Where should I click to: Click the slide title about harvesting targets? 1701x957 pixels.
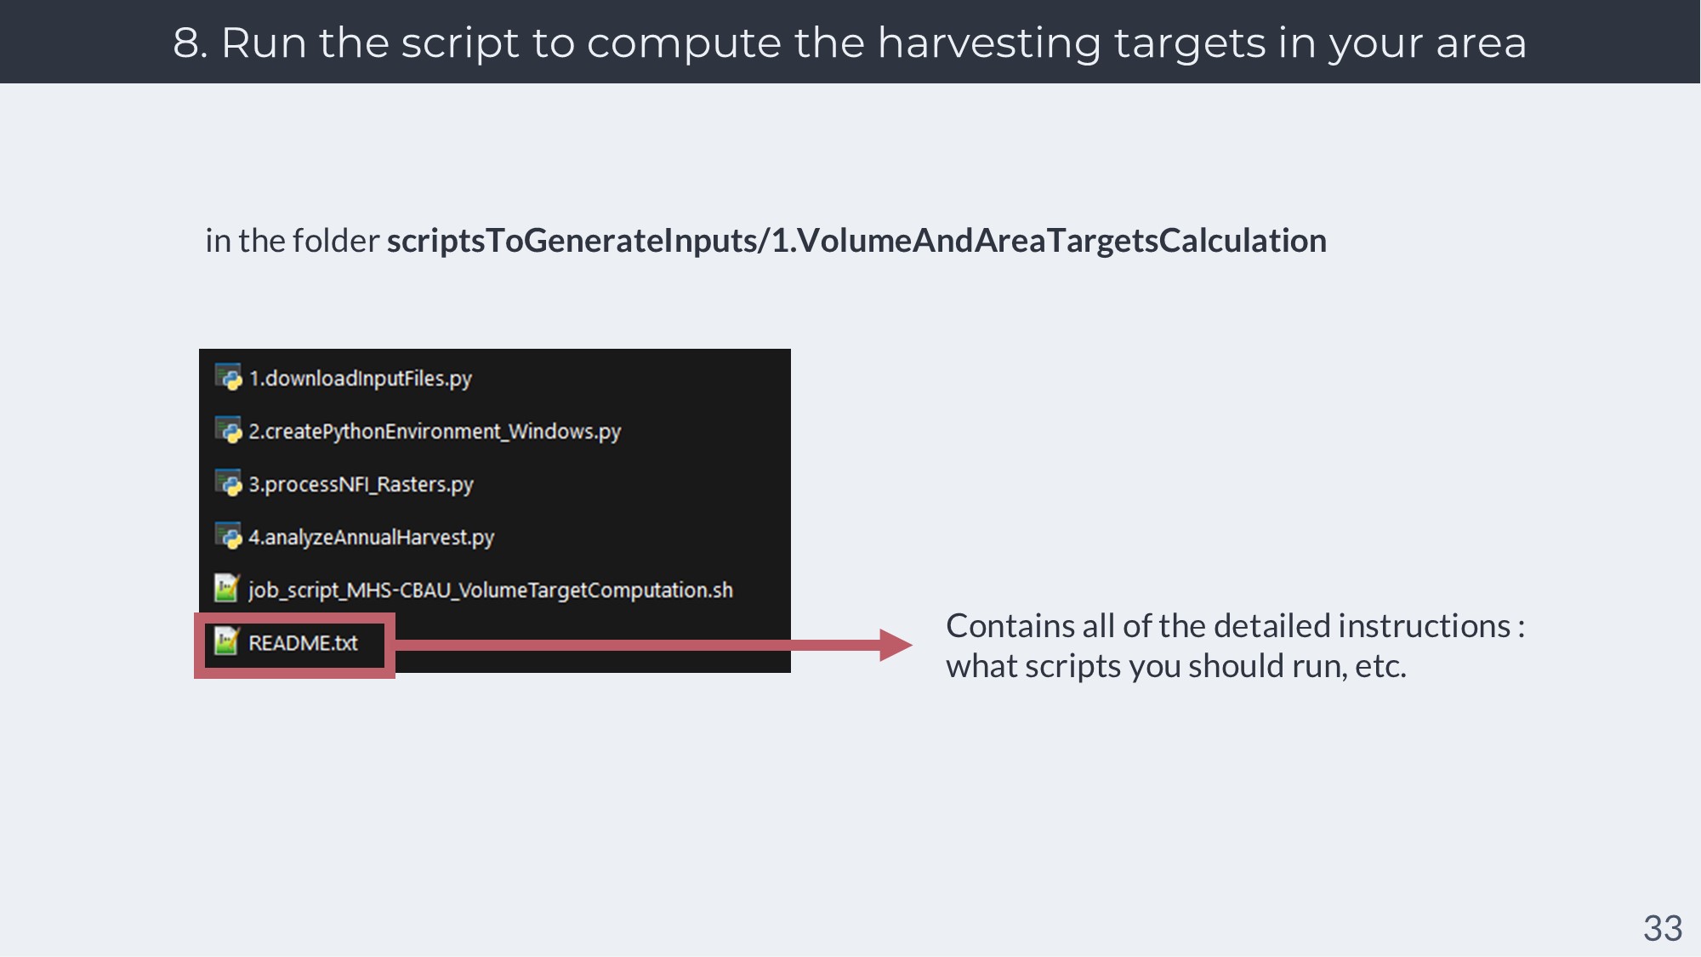click(850, 43)
